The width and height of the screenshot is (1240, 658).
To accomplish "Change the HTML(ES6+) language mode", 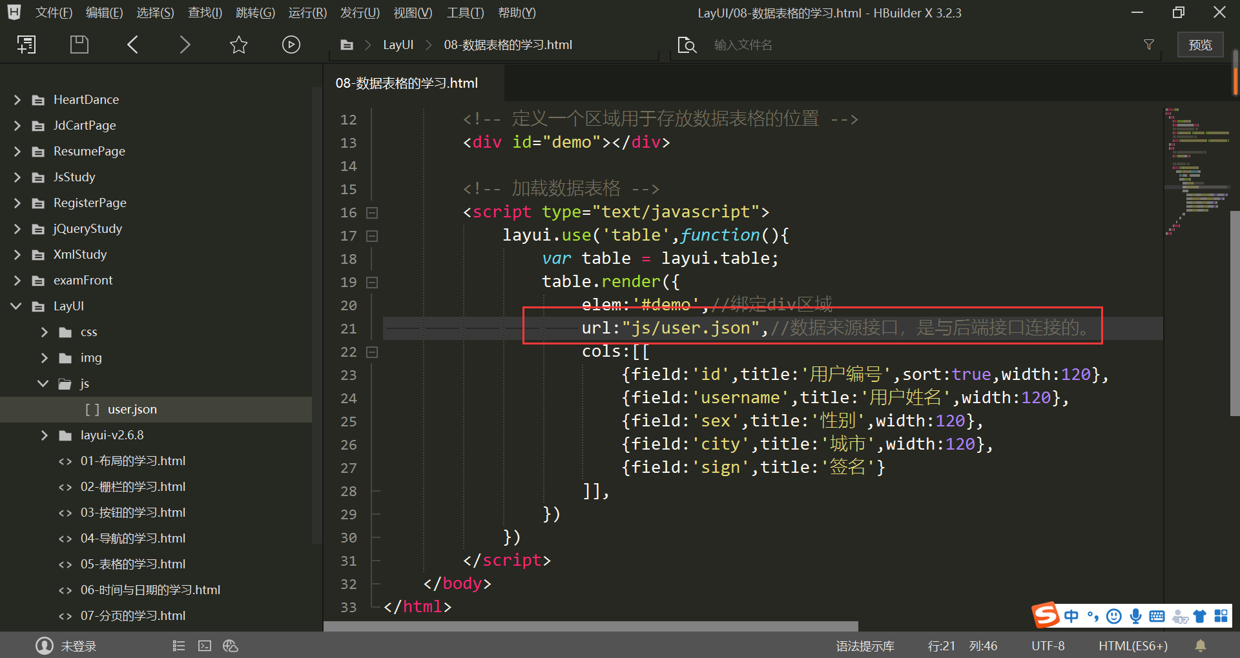I will pyautogui.click(x=1133, y=646).
